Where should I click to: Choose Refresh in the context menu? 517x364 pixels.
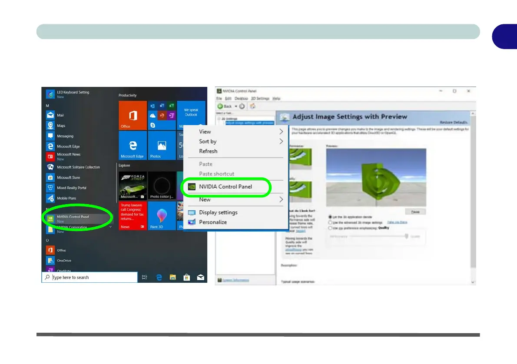point(208,151)
